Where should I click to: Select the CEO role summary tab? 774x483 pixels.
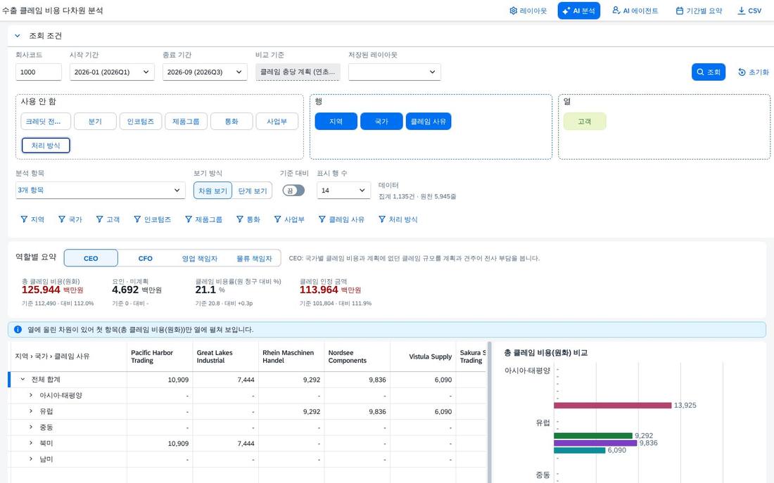[x=91, y=258]
